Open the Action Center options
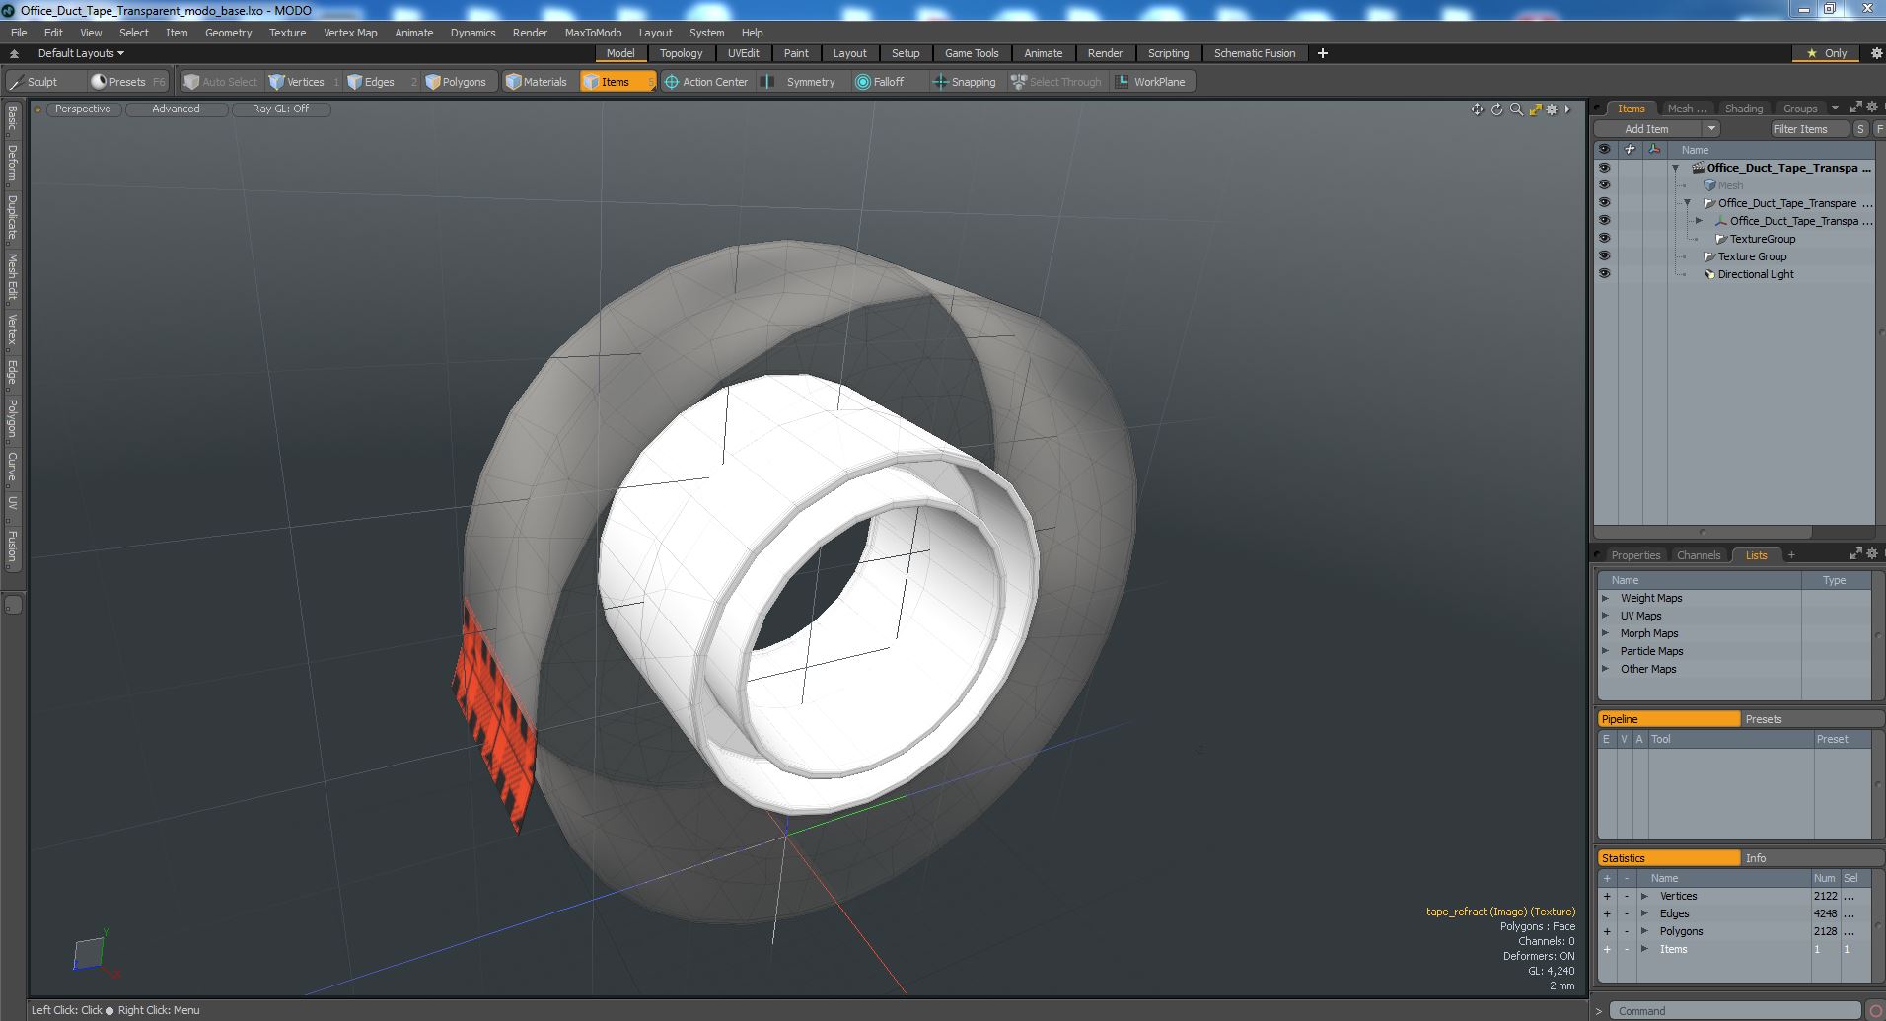 point(706,82)
